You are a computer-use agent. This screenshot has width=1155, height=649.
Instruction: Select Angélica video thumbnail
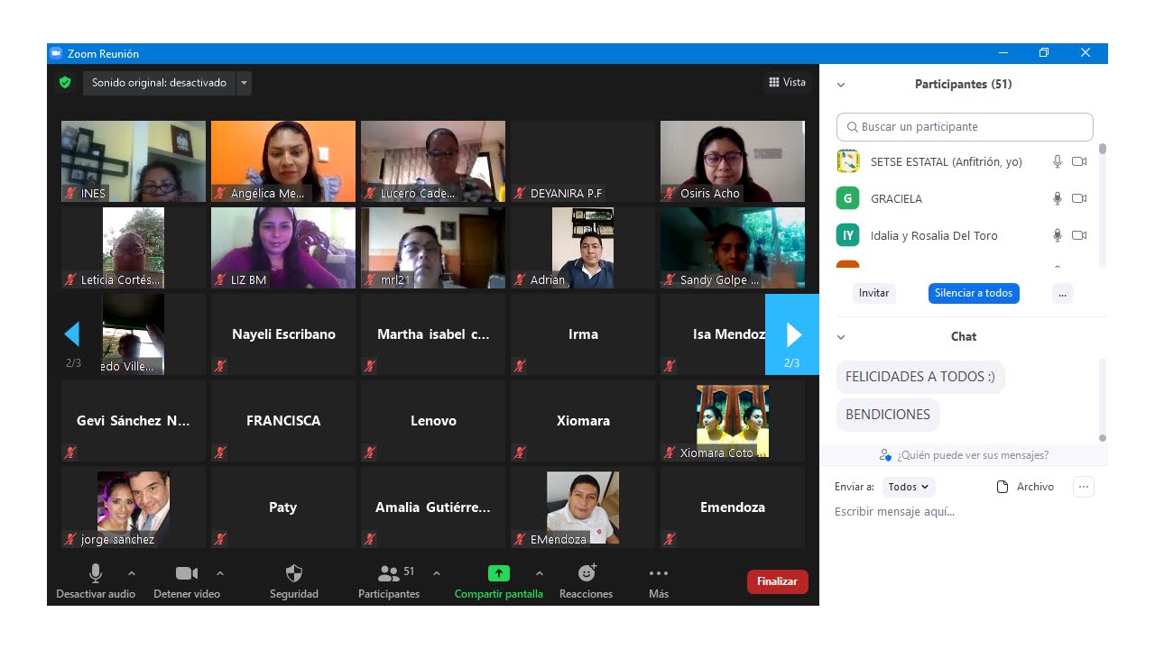tap(283, 161)
